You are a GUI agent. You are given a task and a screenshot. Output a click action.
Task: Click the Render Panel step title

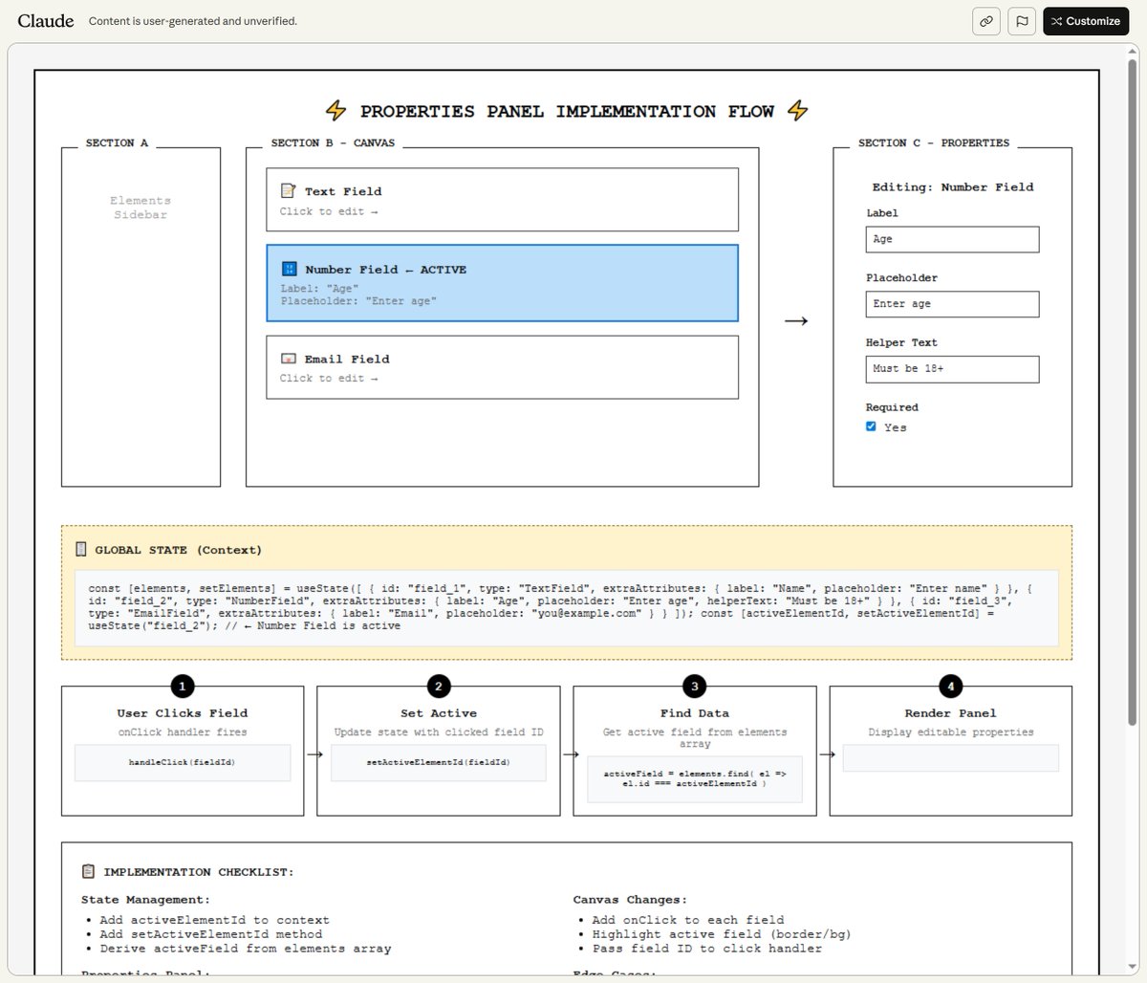pos(951,713)
